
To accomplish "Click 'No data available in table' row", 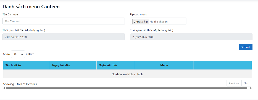I will coord(128,74).
